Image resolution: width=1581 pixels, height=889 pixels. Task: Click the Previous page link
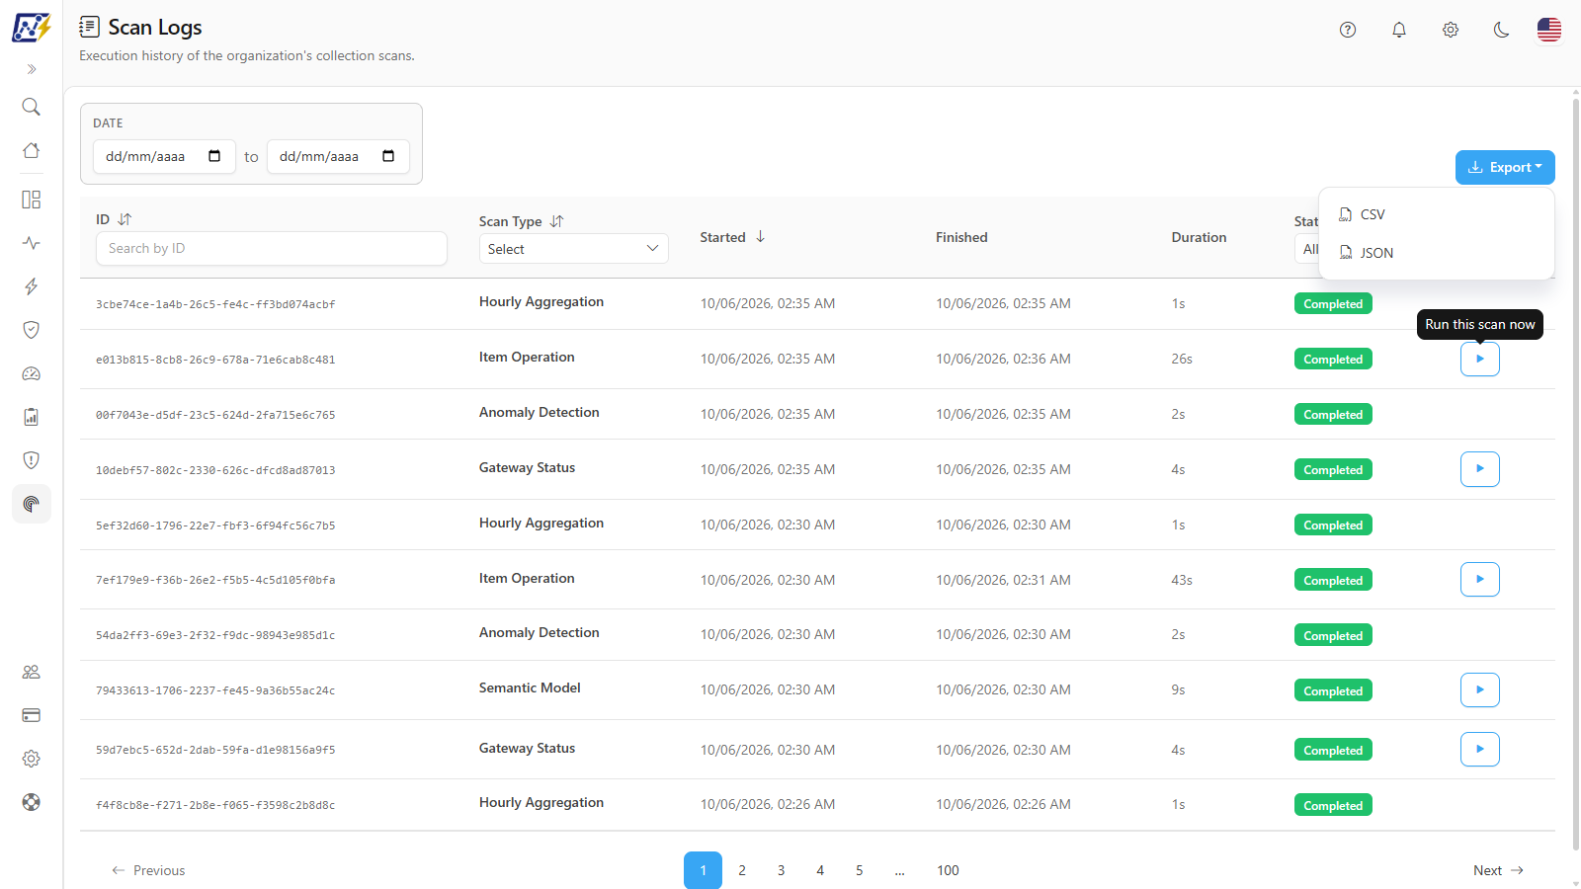click(148, 870)
